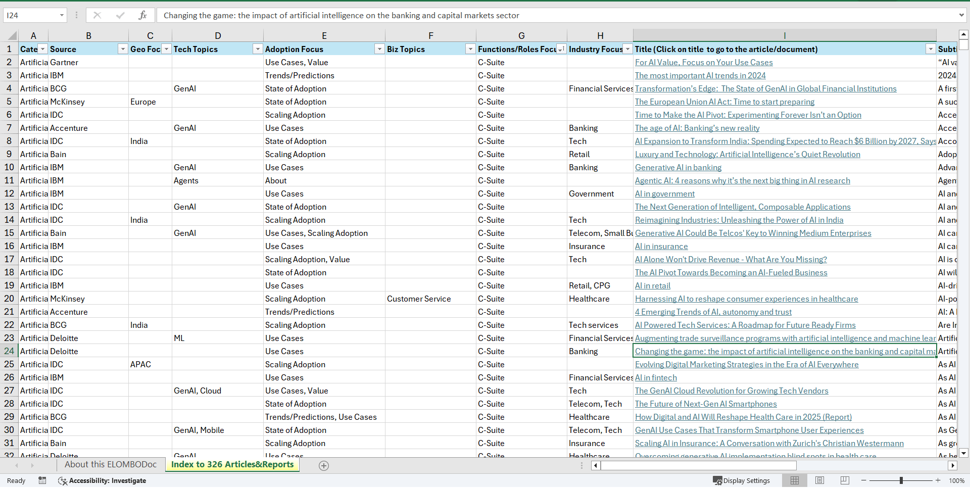Open link Generative AI in banking
Screen dimensions: 970x488
678,168
